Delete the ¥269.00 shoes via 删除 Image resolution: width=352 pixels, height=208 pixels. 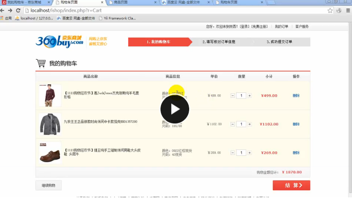[296, 153]
